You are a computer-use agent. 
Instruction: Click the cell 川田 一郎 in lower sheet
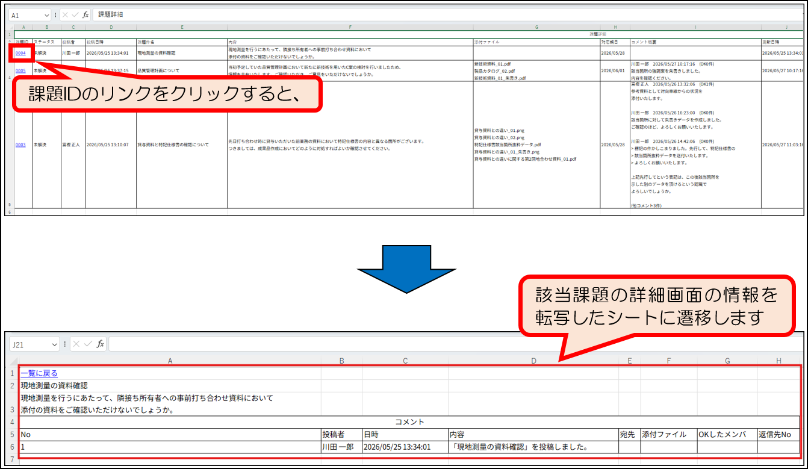click(341, 447)
